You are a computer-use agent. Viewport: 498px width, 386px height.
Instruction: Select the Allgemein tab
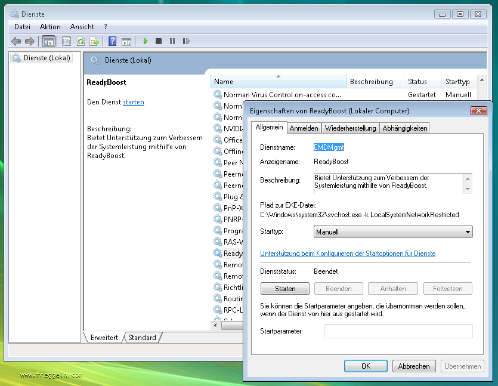[x=270, y=127]
